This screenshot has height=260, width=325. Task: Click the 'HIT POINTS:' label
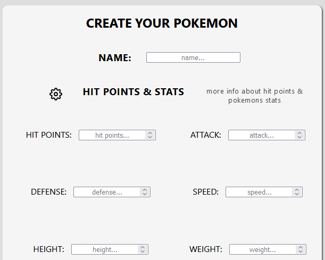click(x=49, y=135)
